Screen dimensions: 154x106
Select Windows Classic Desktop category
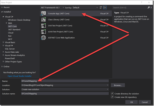(19, 20)
